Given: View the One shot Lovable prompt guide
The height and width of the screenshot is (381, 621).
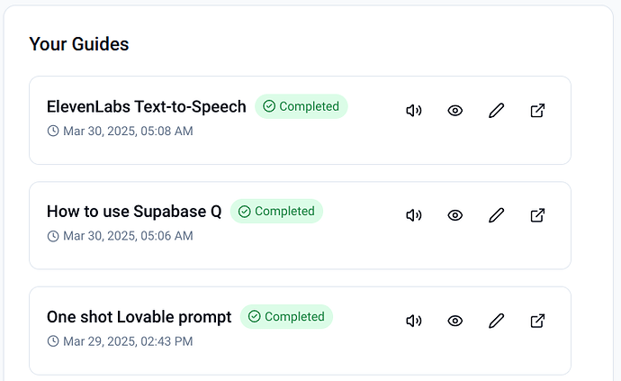Looking at the screenshot, I should tap(455, 321).
